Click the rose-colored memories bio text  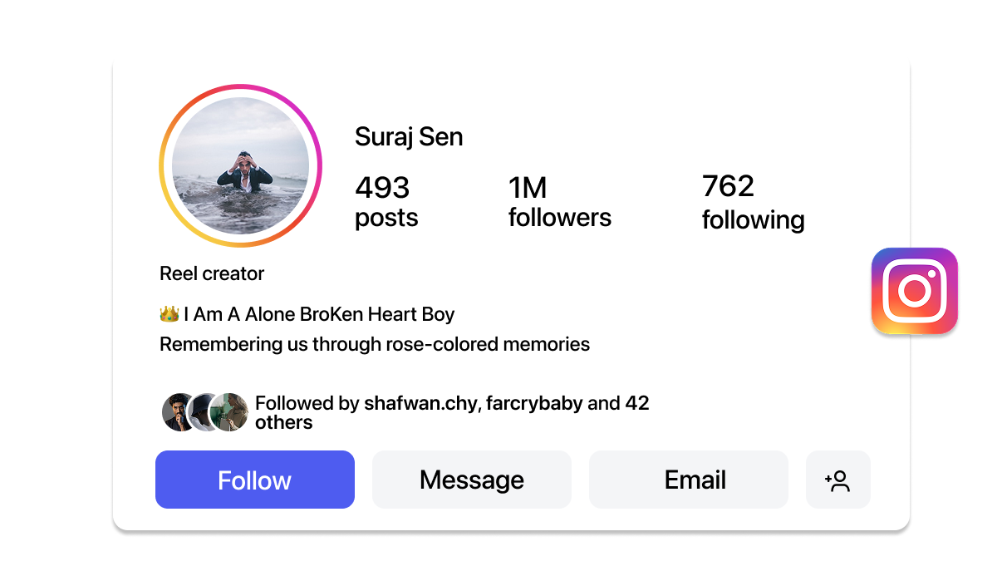point(374,344)
